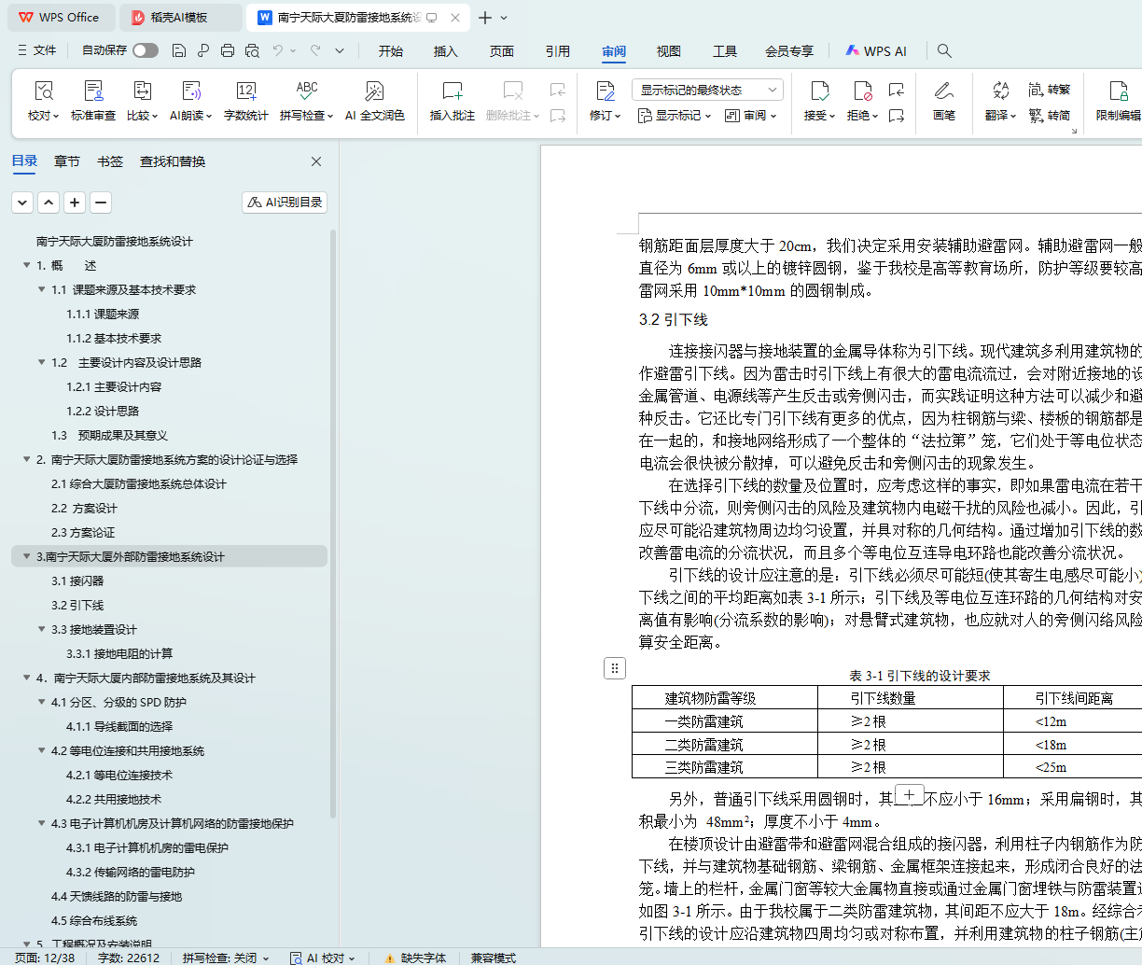This screenshot has height=965, width=1142.
Task: Select the 画笔 pen tool
Action: tap(943, 101)
